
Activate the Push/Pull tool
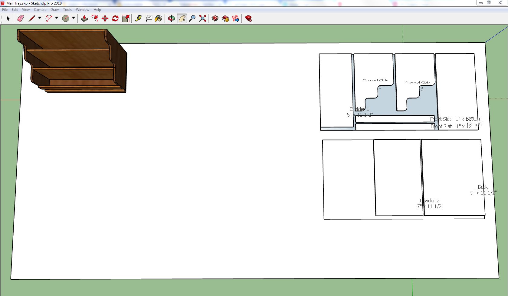[84, 18]
